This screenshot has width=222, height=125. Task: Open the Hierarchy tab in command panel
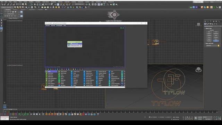[211, 22]
